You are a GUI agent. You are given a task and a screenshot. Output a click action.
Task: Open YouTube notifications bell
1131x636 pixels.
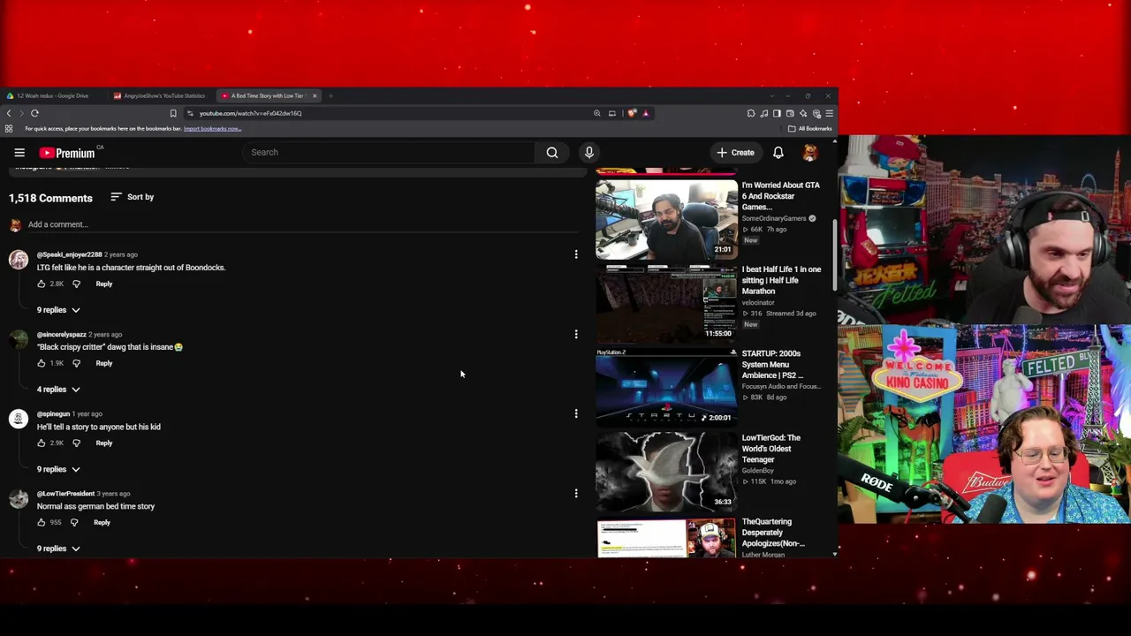pyautogui.click(x=778, y=153)
